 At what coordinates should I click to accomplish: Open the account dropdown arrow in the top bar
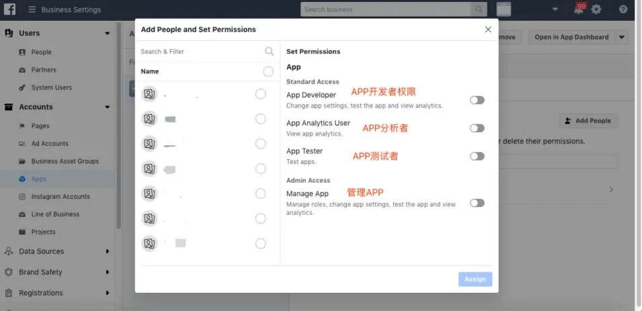555,9
